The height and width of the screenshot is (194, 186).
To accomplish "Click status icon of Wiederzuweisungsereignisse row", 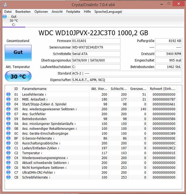I will [x=8, y=158].
